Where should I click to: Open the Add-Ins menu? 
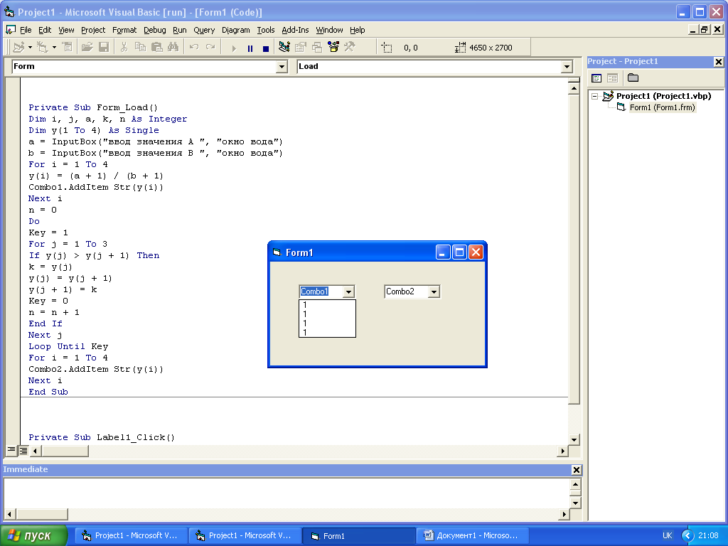(295, 30)
